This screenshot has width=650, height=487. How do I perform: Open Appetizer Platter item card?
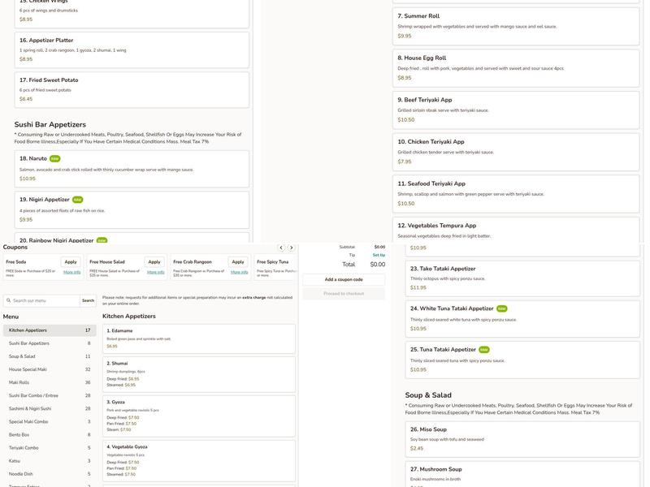132,49
